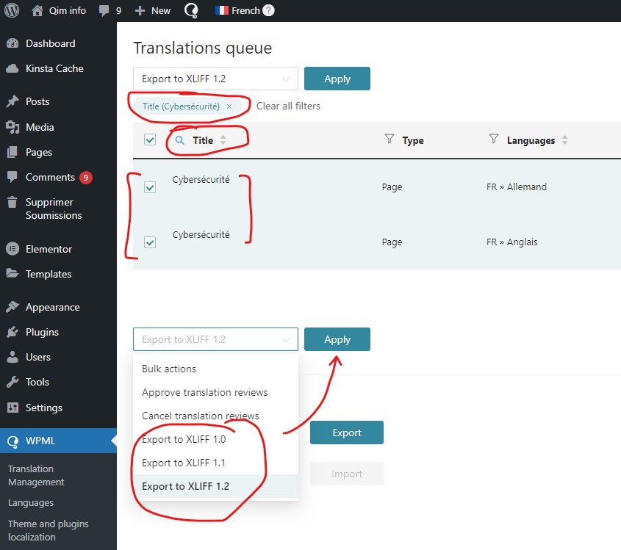Click the Import button

(347, 474)
